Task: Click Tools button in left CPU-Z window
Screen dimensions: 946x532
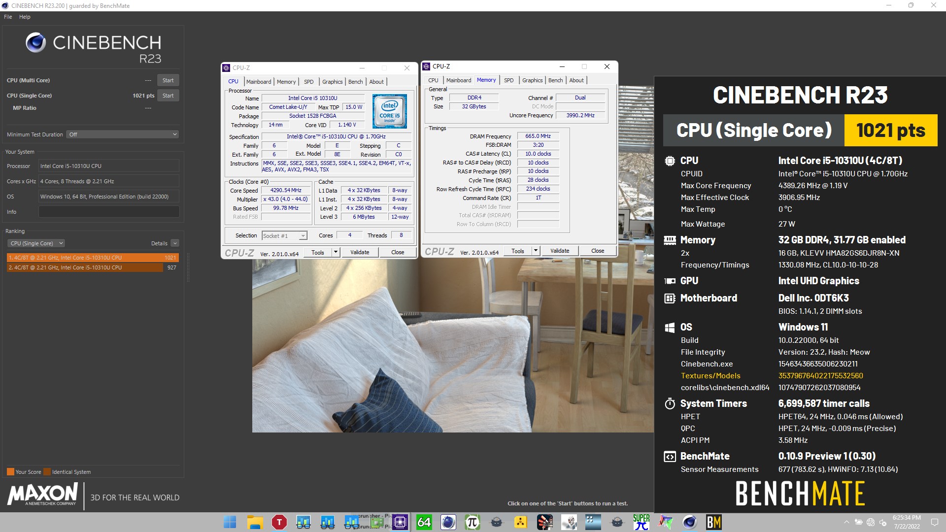Action: (318, 253)
